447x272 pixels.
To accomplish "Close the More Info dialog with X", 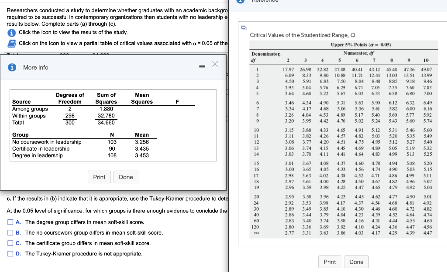I will point(215,64).
